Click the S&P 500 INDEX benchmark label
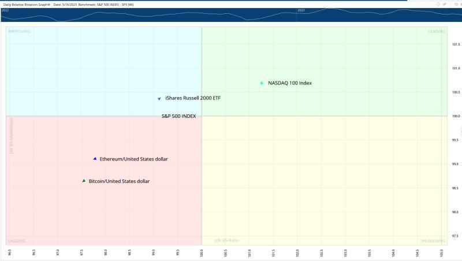462x261 pixels. (x=178, y=116)
